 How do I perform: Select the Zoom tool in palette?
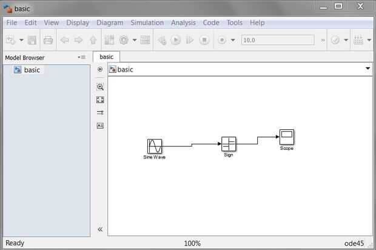(100, 87)
